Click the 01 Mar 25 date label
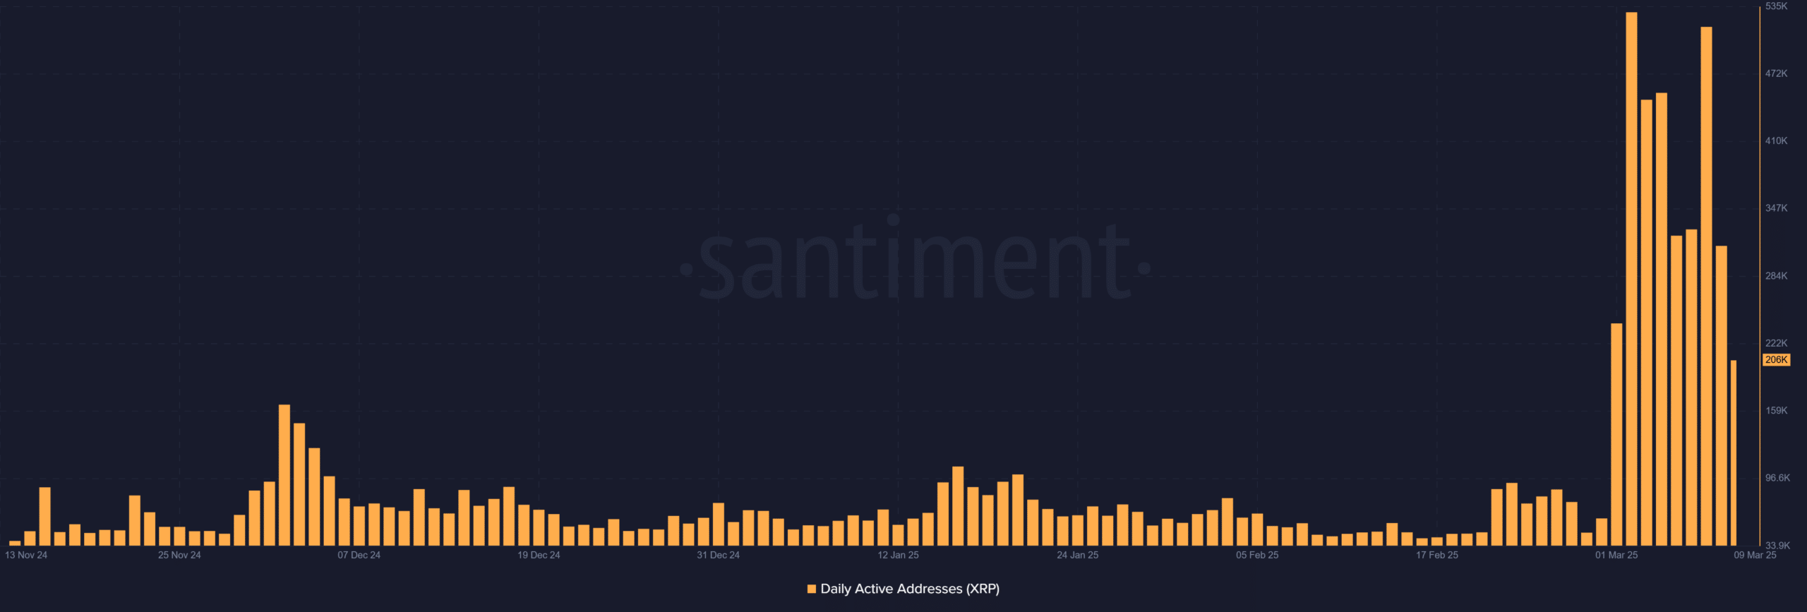This screenshot has height=612, width=1807. pyautogui.click(x=1616, y=556)
